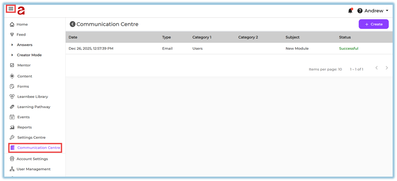
Task: Expand the Creator Mode section
Action: pos(29,55)
